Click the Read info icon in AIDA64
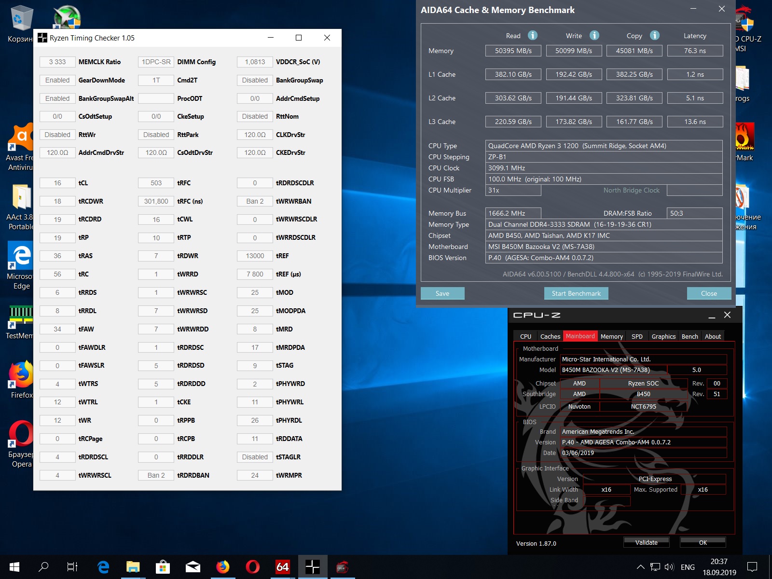Screen dimensions: 772x579 (x=532, y=35)
